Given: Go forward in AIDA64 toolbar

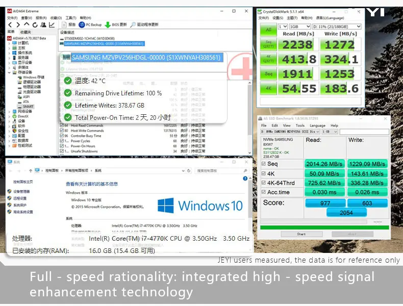Looking at the screenshot, I should click(x=18, y=25).
